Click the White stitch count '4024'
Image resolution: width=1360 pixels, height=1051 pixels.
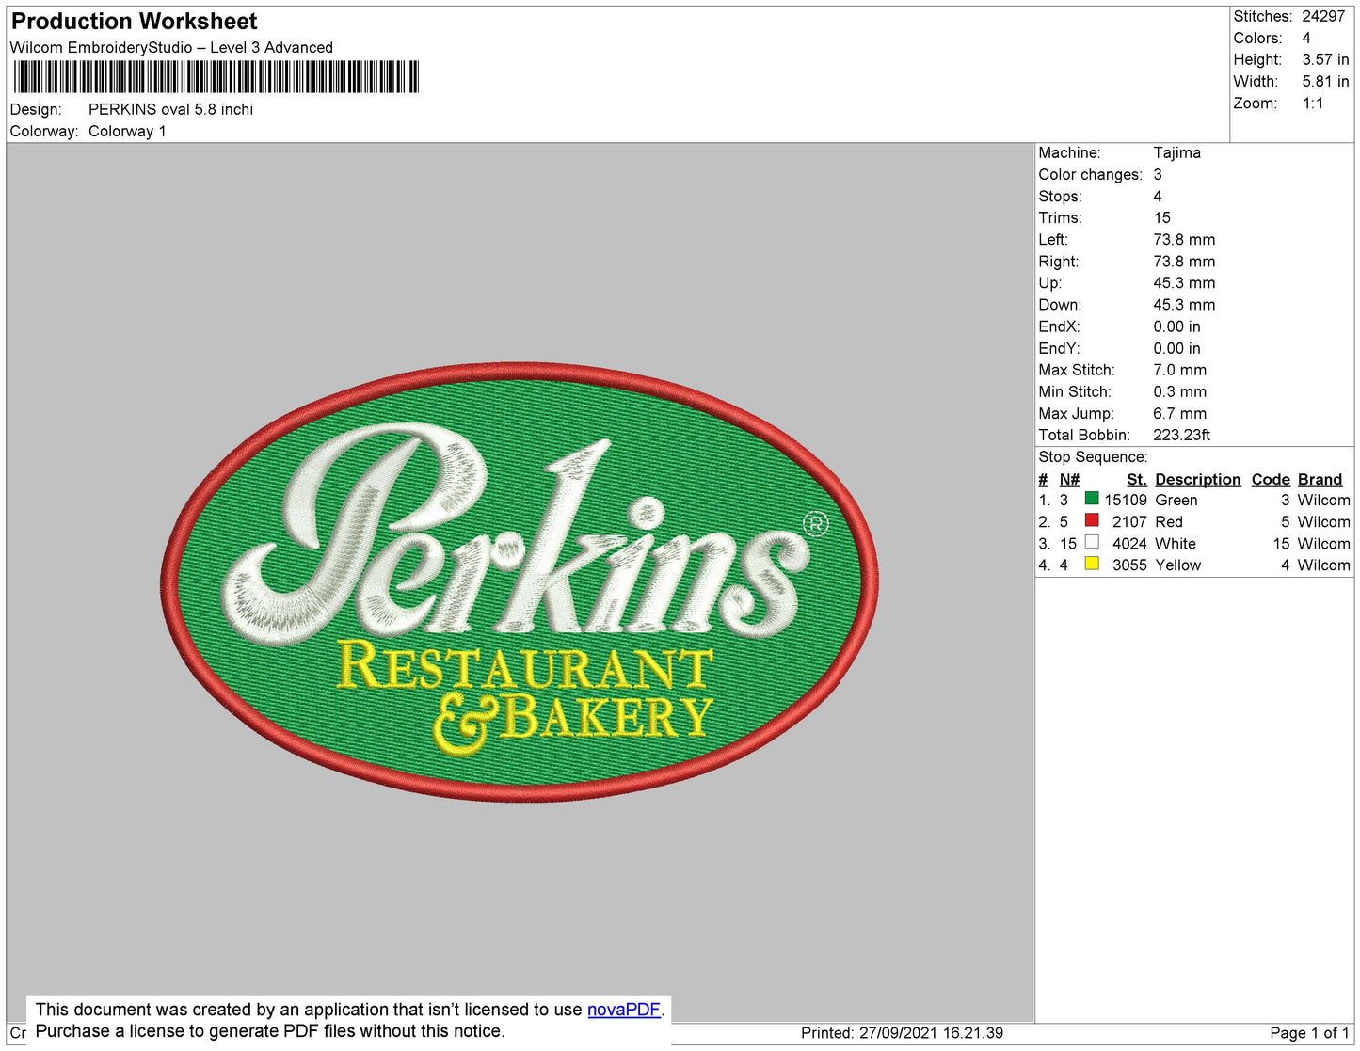1129,544
